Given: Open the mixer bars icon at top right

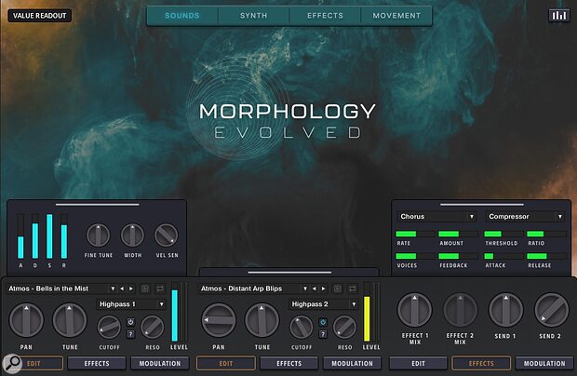Looking at the screenshot, I should pyautogui.click(x=558, y=16).
